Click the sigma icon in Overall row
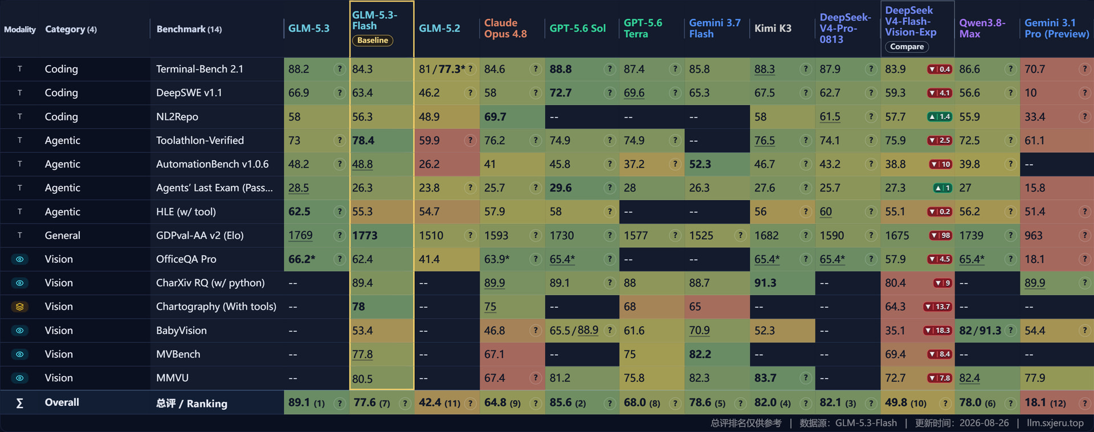 [x=19, y=403]
